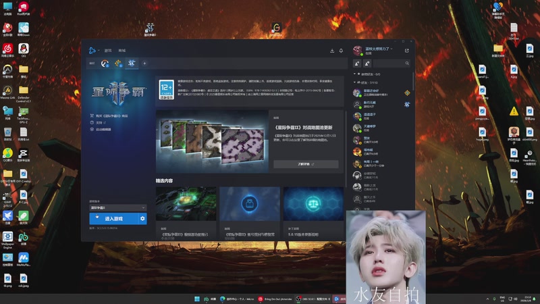Image resolution: width=540 pixels, height=304 pixels.
Task: Open the 游戏 (Games) menu
Action: tap(108, 50)
